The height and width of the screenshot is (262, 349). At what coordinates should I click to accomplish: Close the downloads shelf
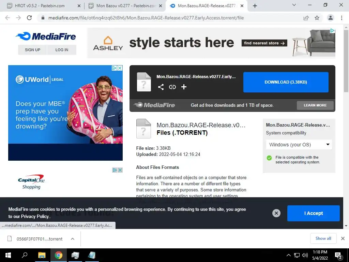click(x=343, y=238)
